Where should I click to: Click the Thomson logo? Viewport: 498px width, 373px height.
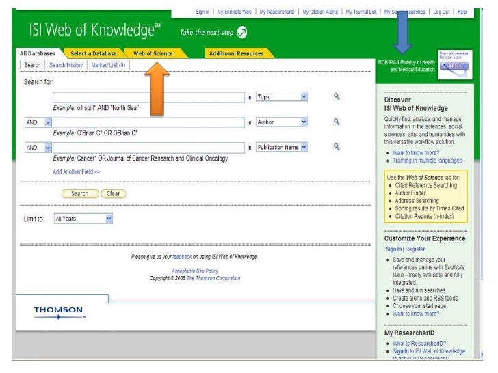[x=59, y=312]
